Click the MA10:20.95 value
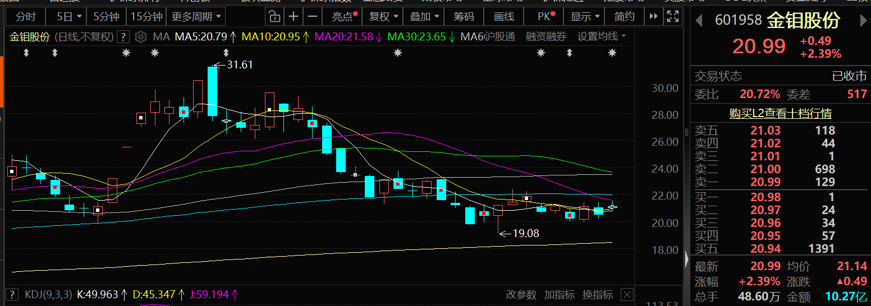The height and width of the screenshot is (306, 871). (270, 38)
